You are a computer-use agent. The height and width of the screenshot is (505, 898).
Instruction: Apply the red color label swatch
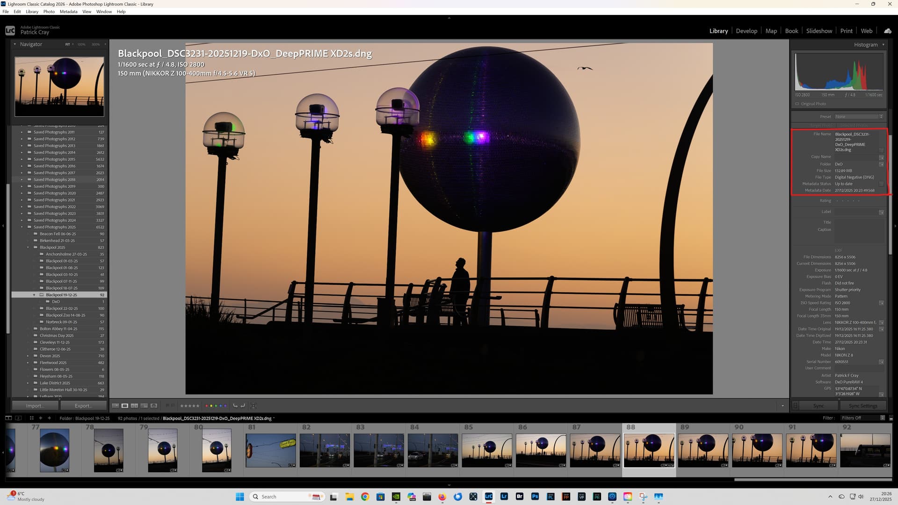pos(207,405)
